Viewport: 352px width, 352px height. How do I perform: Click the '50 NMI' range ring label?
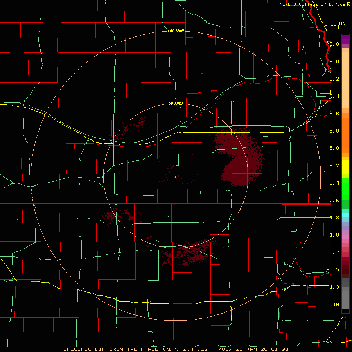[176, 103]
